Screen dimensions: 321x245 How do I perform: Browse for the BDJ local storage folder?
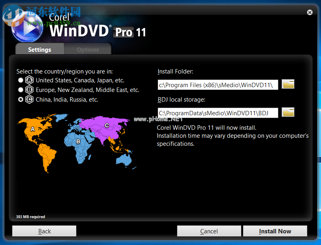point(288,112)
